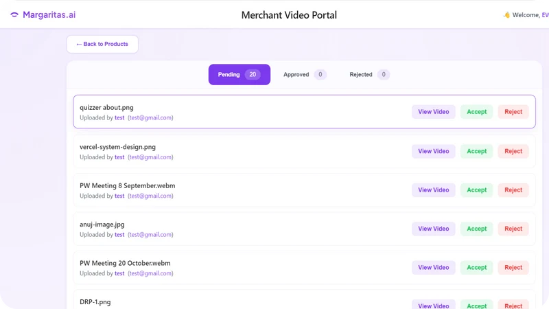The width and height of the screenshot is (549, 309).
Task: Click the Merchant Video Portal heading
Action: click(x=289, y=15)
